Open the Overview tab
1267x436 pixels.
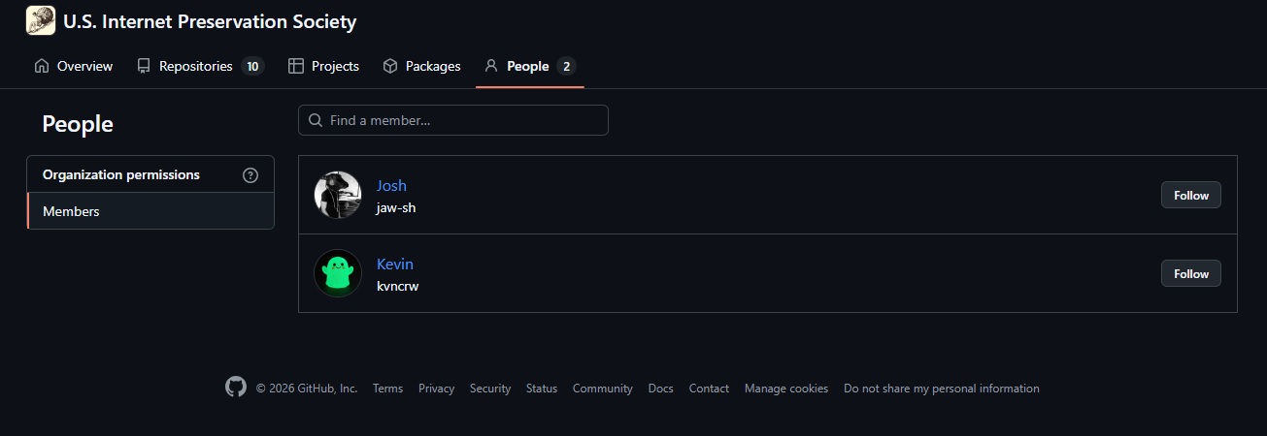(74, 66)
